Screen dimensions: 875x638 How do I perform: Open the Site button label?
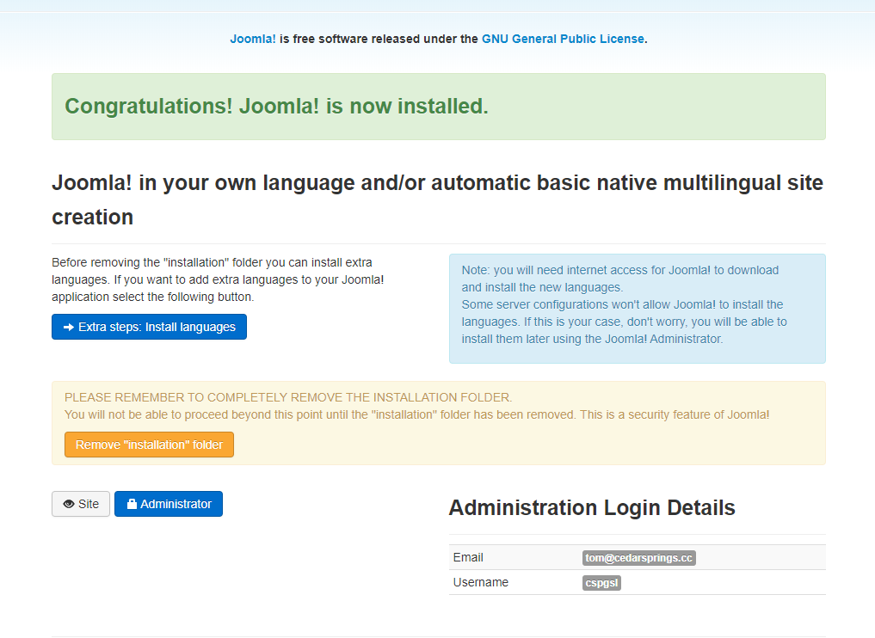89,504
